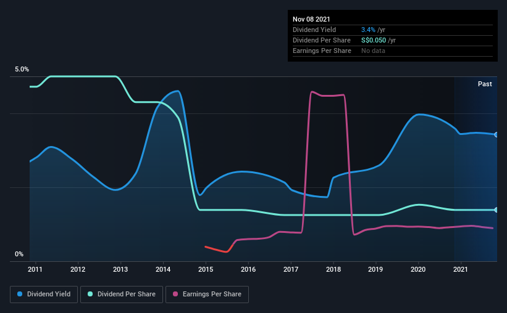Select the 2011 x-axis label
Screen dimensions: 507x313
point(35,269)
